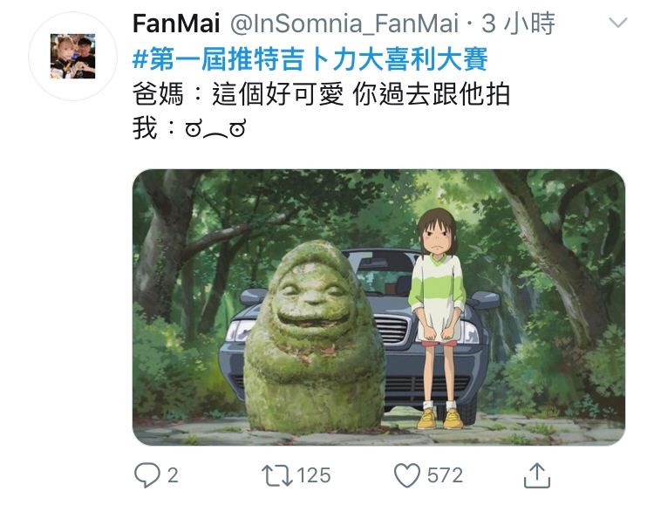Click the 我:ಠ︵ಠ emoticon text line
The width and height of the screenshot is (654, 505).
point(189,128)
